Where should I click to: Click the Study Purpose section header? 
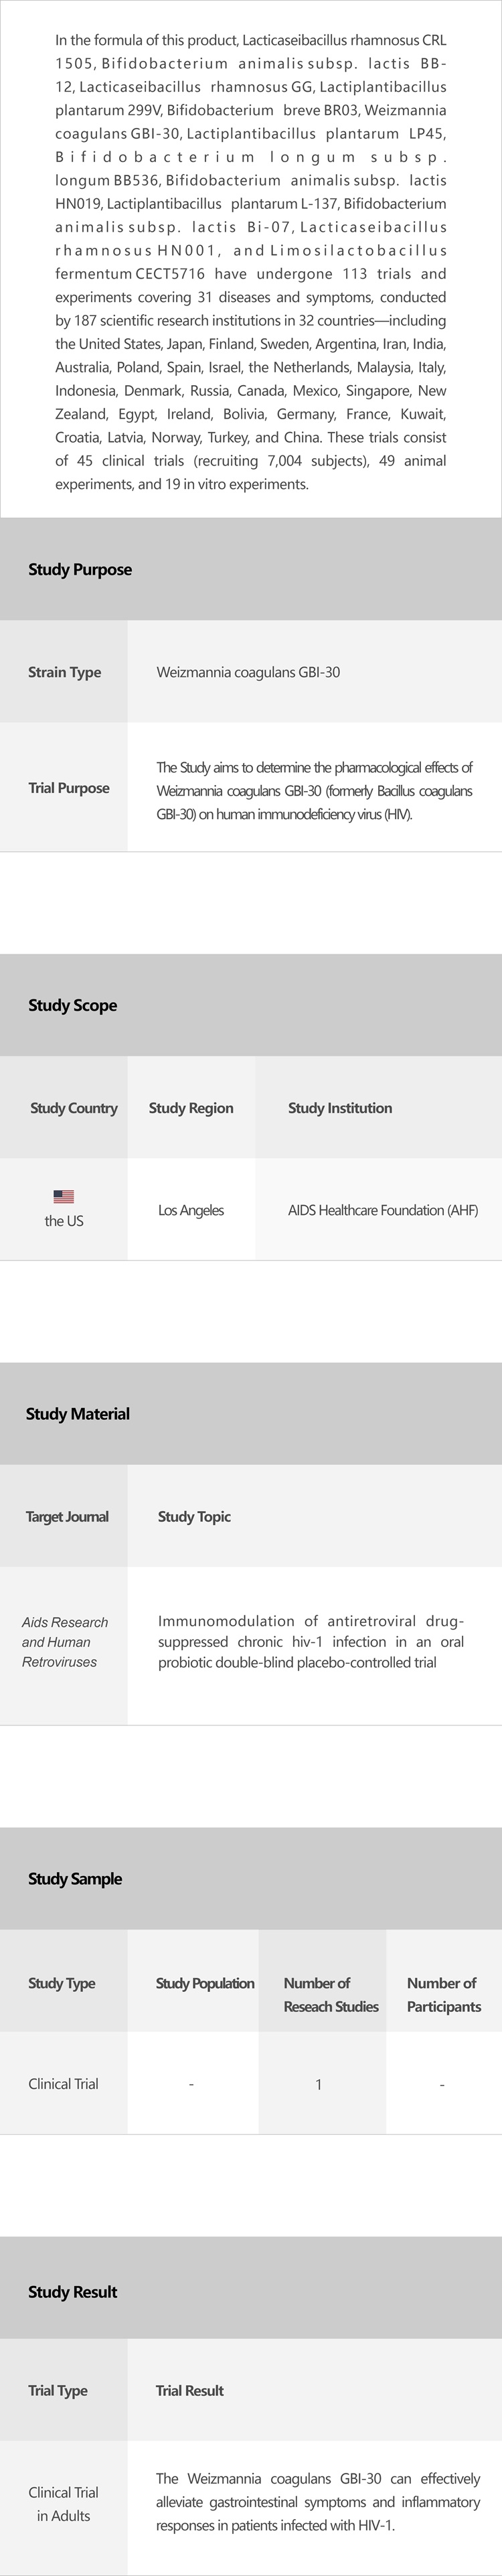(x=80, y=569)
